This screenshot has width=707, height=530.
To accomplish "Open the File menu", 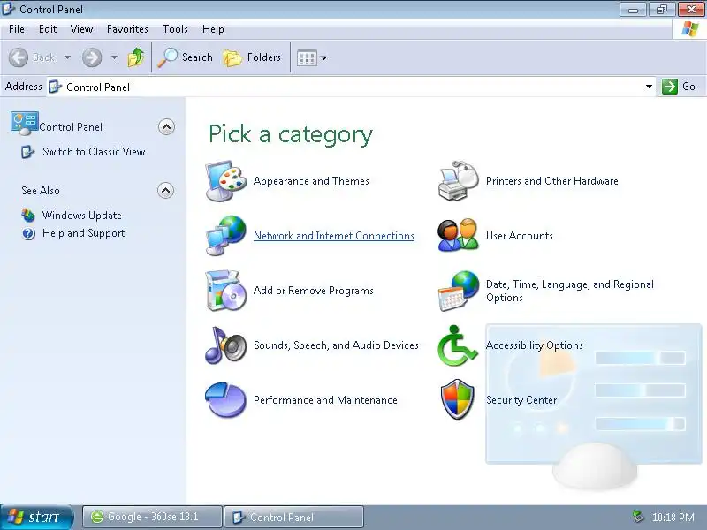I will click(17, 29).
